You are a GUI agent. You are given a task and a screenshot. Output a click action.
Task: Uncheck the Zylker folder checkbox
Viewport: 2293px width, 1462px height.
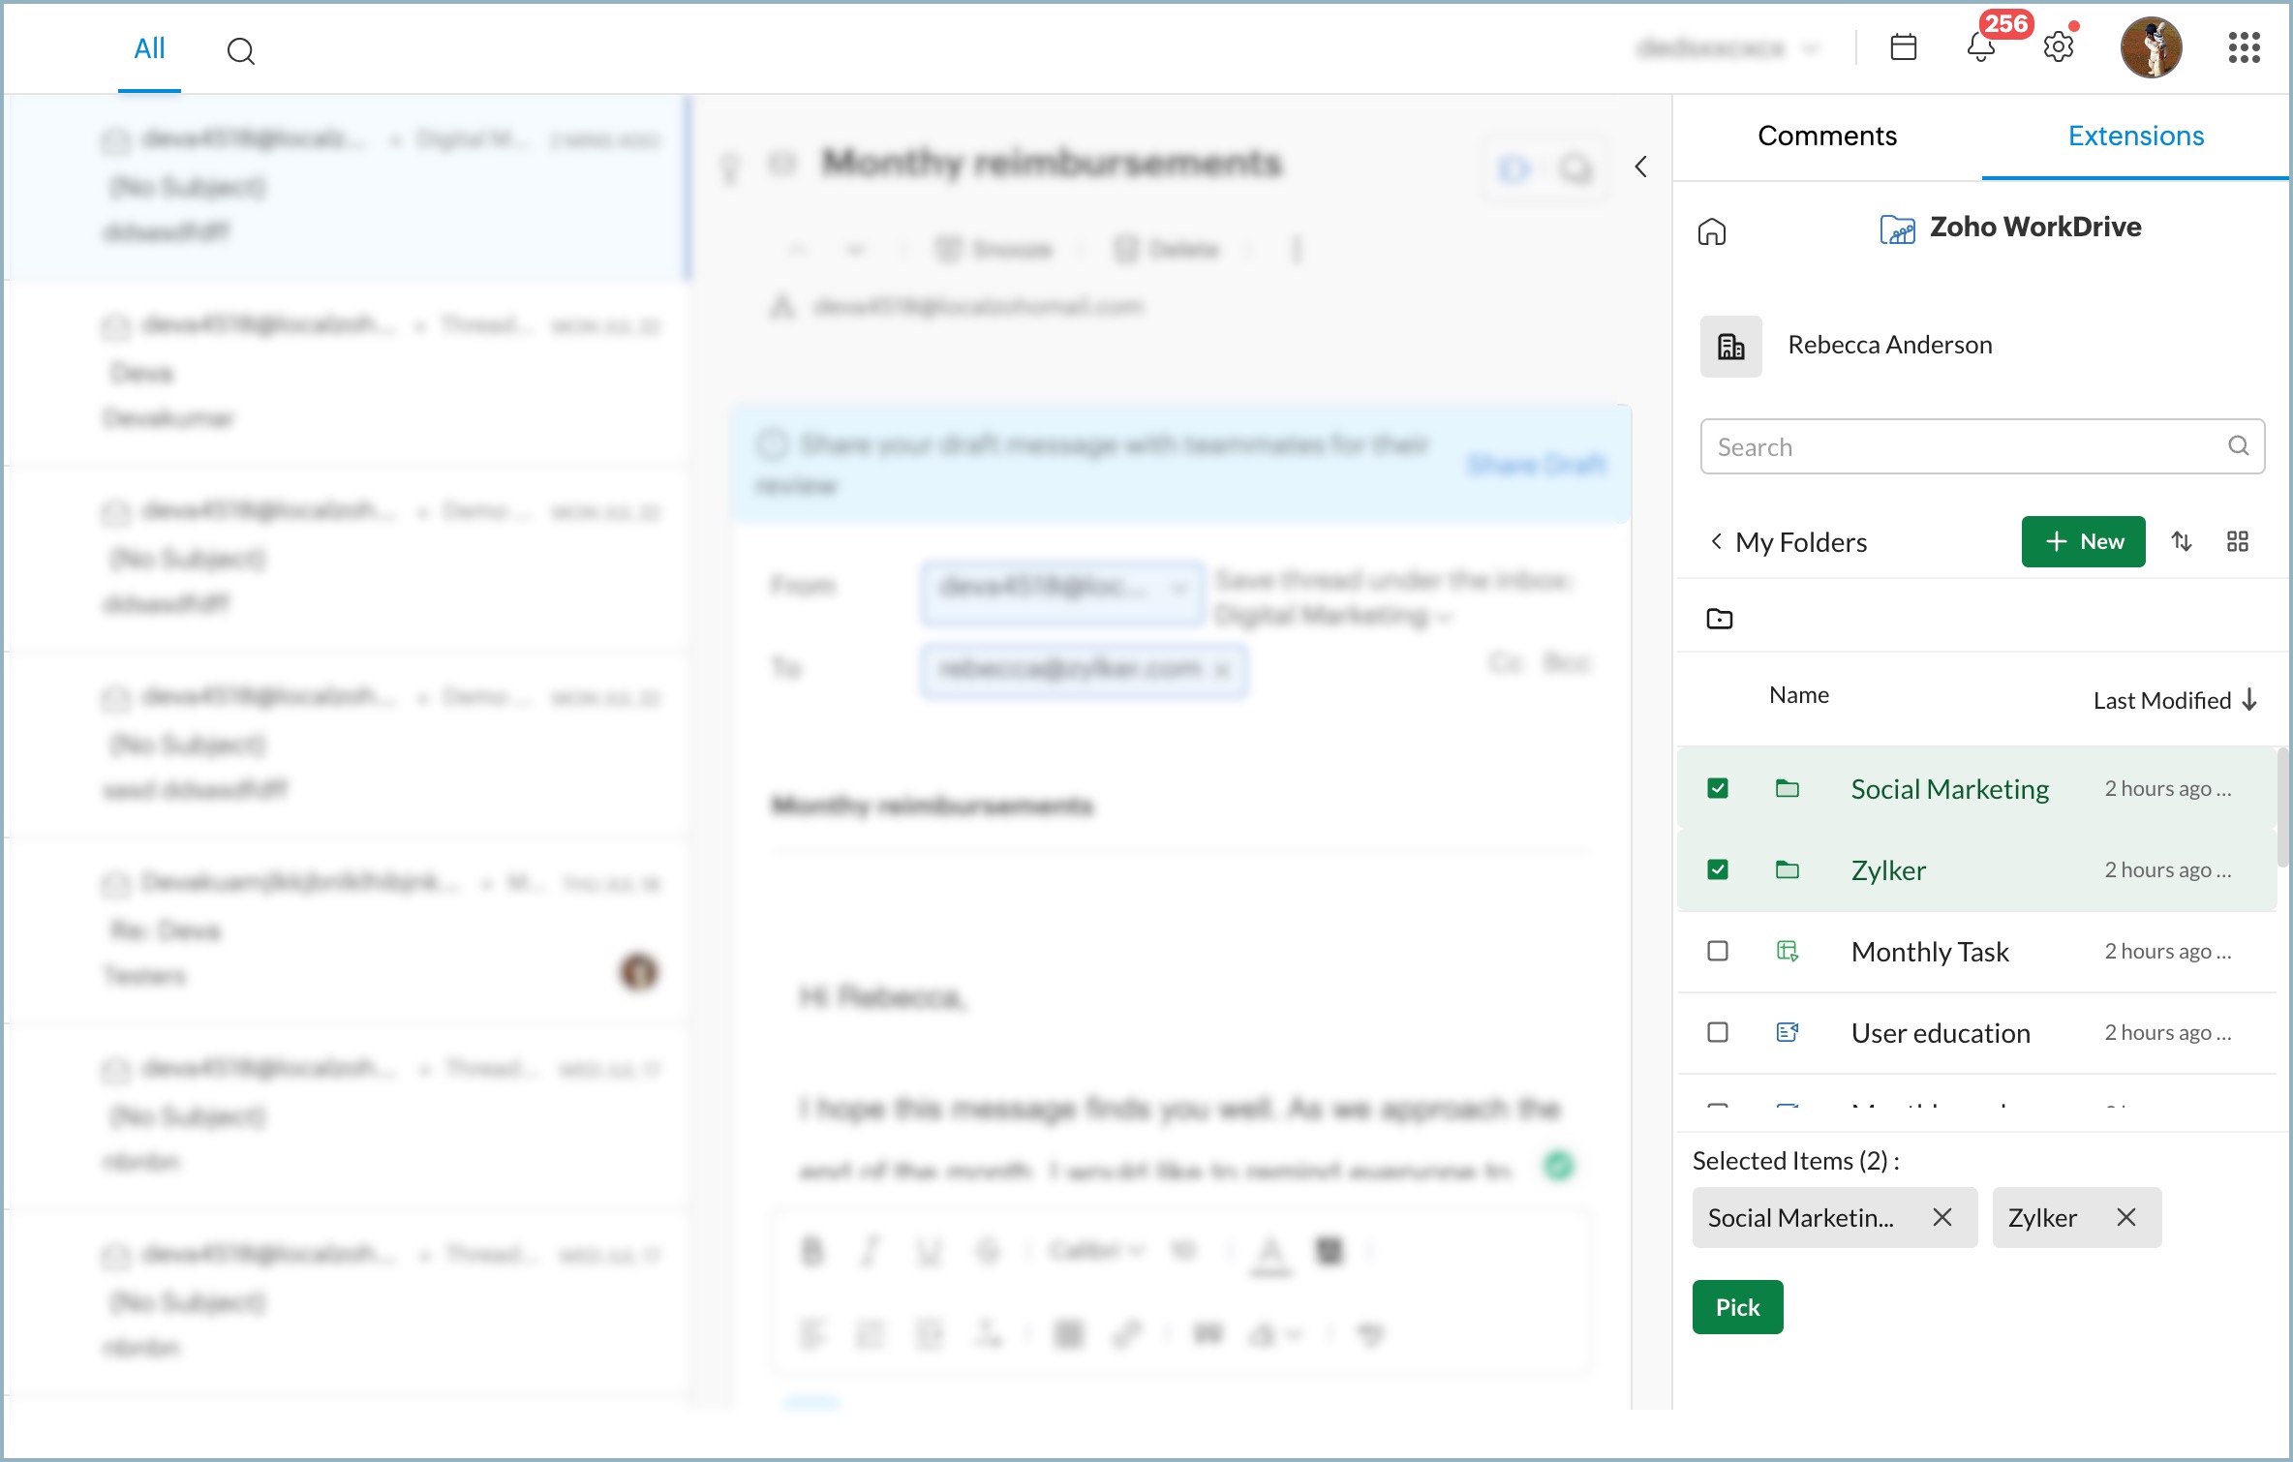point(1718,869)
